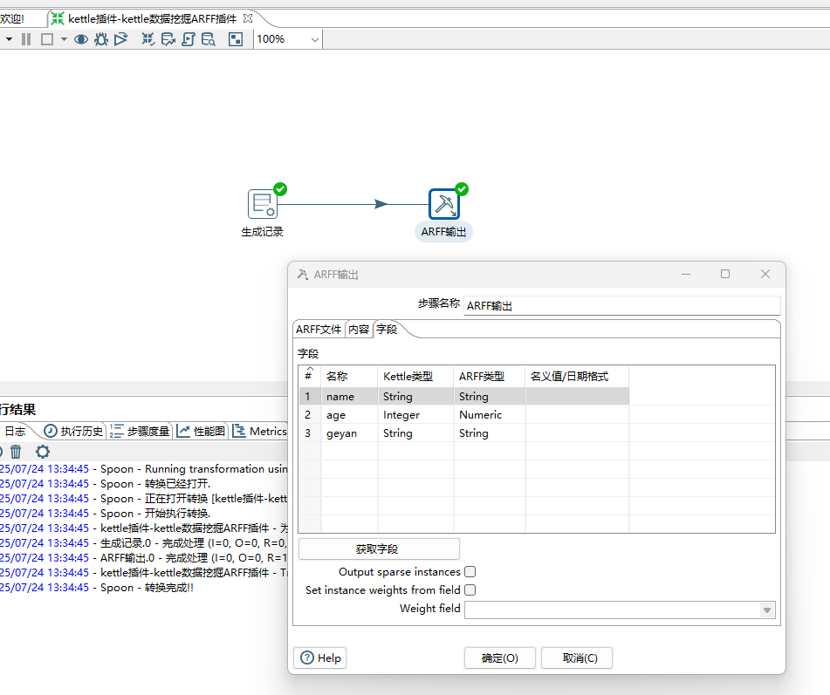Click the 获取字段 button
This screenshot has width=830, height=695.
click(x=379, y=549)
